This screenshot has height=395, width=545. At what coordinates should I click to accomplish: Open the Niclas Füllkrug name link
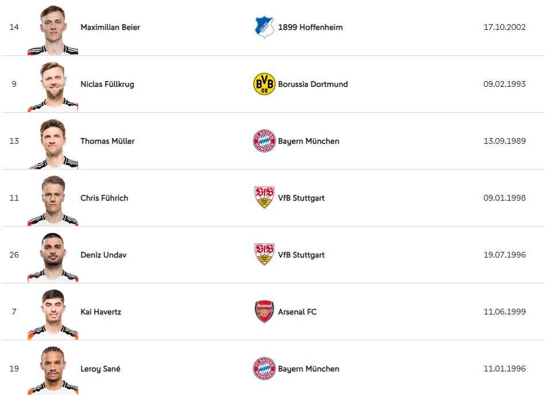(107, 84)
